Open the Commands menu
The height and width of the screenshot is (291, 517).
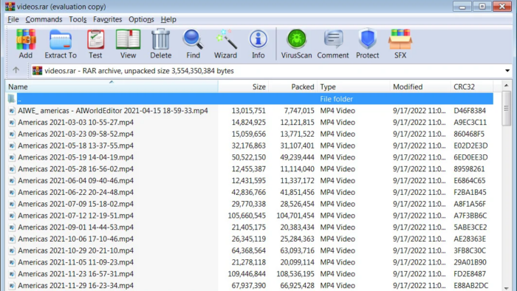click(x=44, y=19)
